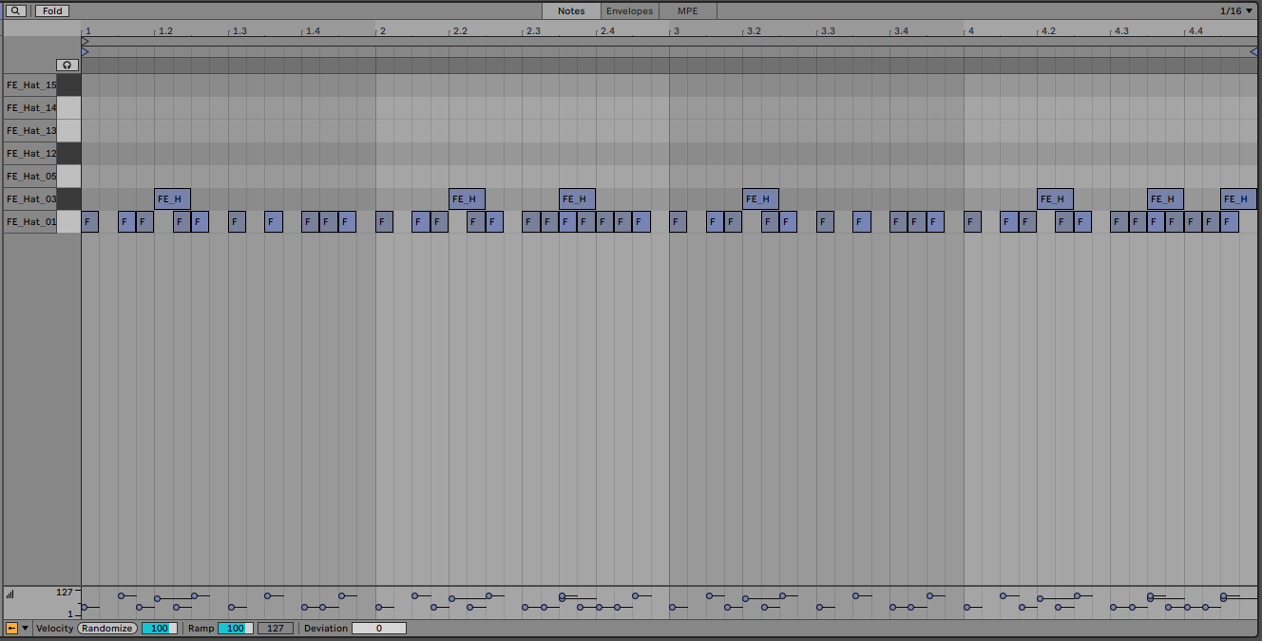Click the loop start blue triangle marker
This screenshot has width=1262, height=641.
point(86,51)
